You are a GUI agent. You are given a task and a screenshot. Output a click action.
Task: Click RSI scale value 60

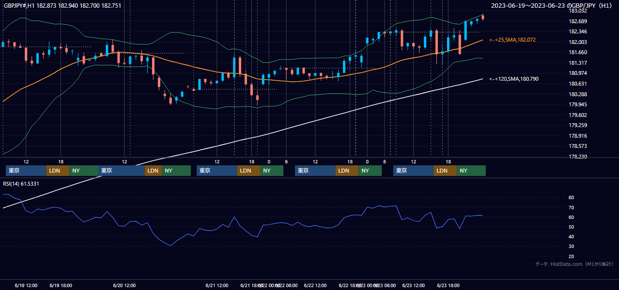point(572,217)
